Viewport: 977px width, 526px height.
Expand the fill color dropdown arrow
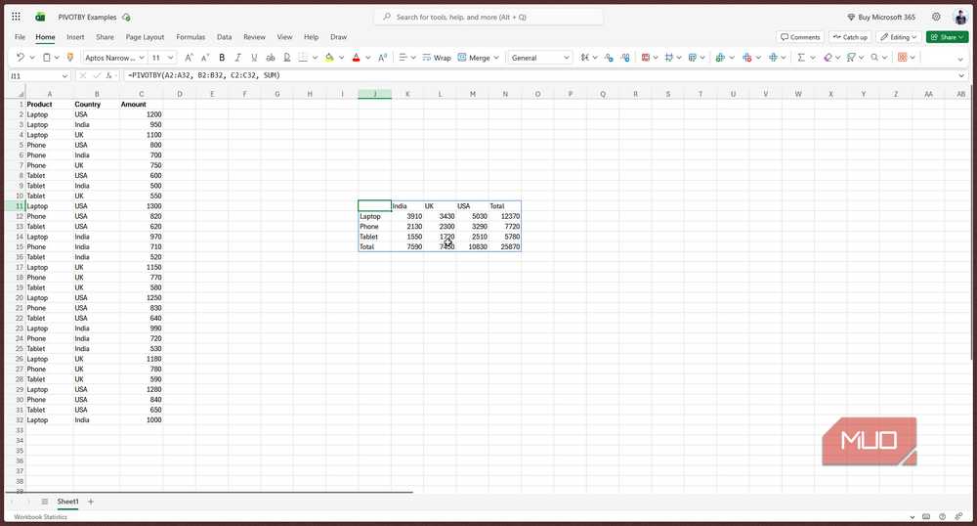[341, 58]
